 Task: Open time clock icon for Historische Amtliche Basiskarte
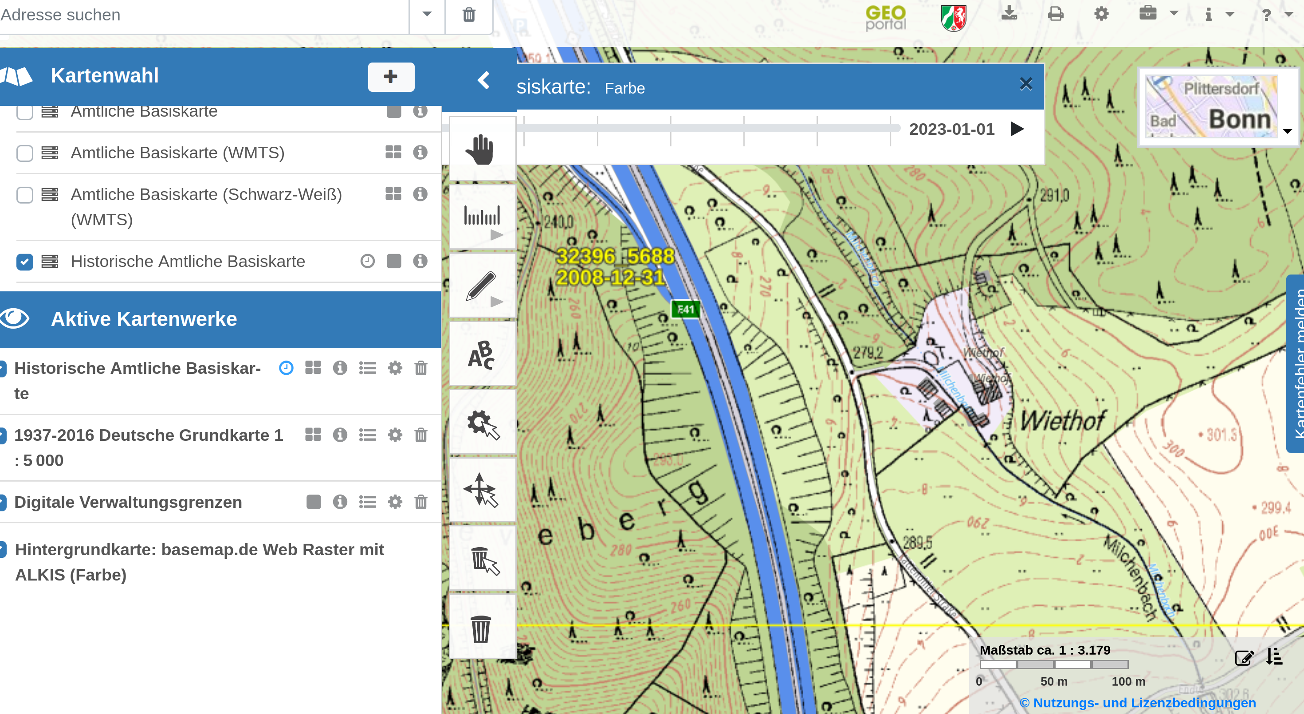tap(368, 261)
